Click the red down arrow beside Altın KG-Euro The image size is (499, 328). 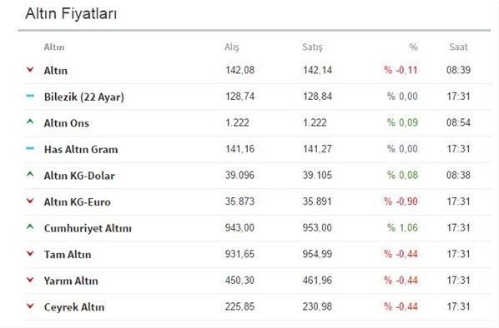tap(30, 201)
